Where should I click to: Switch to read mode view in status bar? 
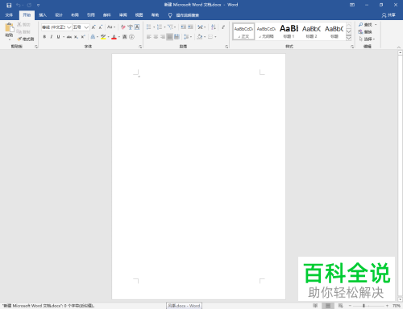pyautogui.click(x=315, y=306)
